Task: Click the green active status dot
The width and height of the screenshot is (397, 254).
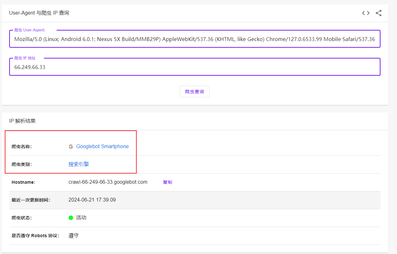Action: pyautogui.click(x=71, y=218)
